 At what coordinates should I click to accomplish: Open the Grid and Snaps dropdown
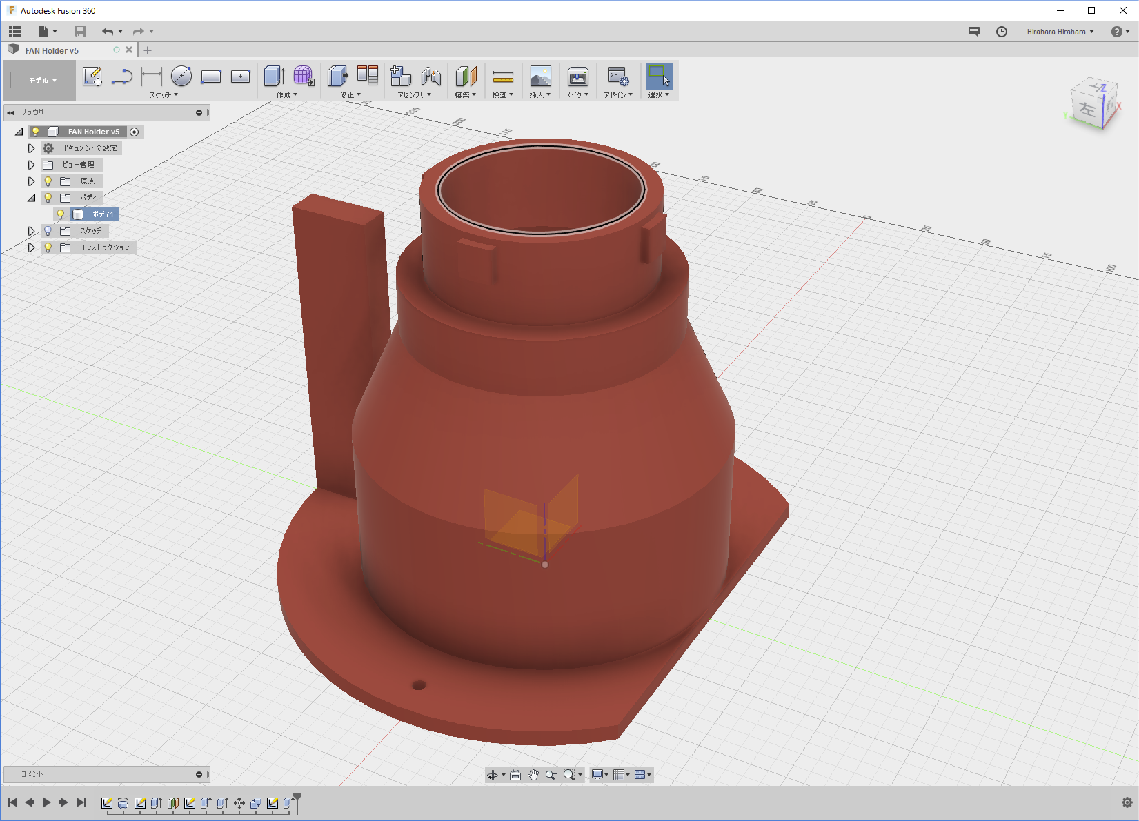point(622,775)
